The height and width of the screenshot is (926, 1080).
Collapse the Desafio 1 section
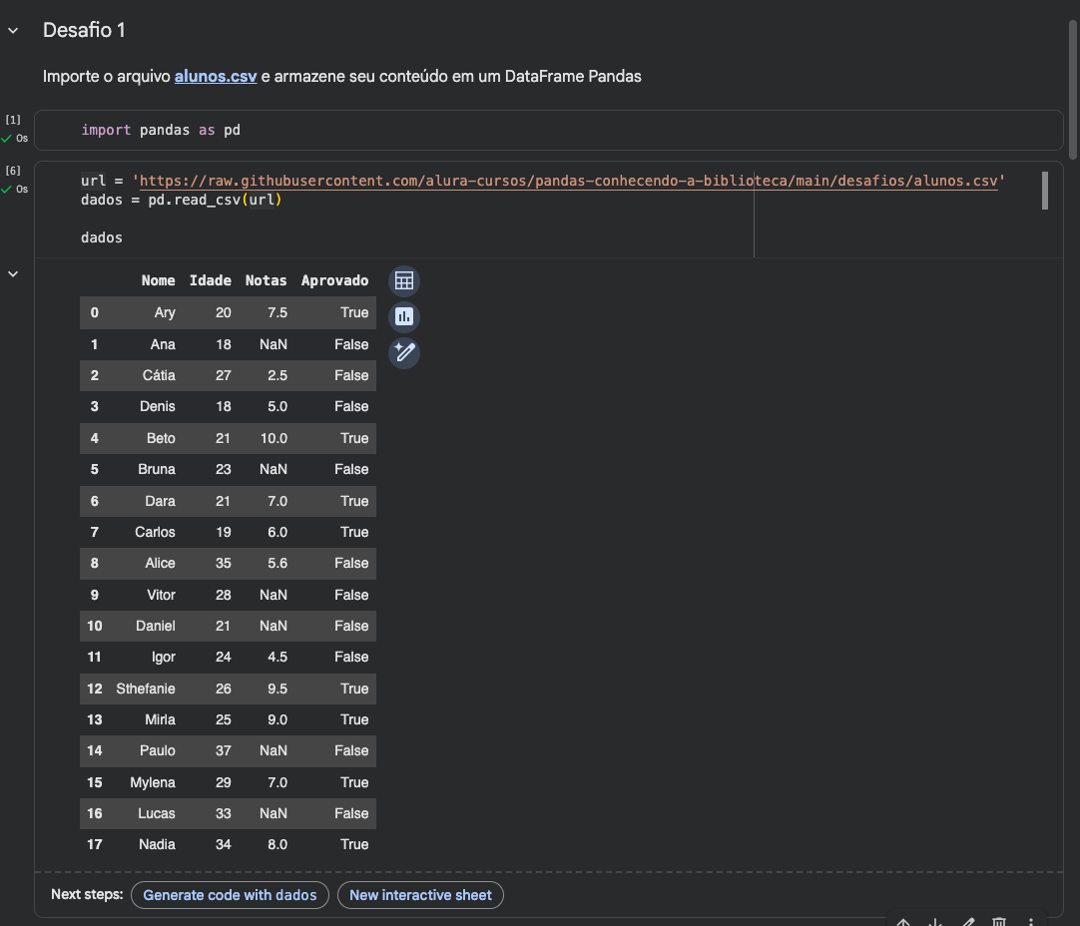(x=13, y=31)
